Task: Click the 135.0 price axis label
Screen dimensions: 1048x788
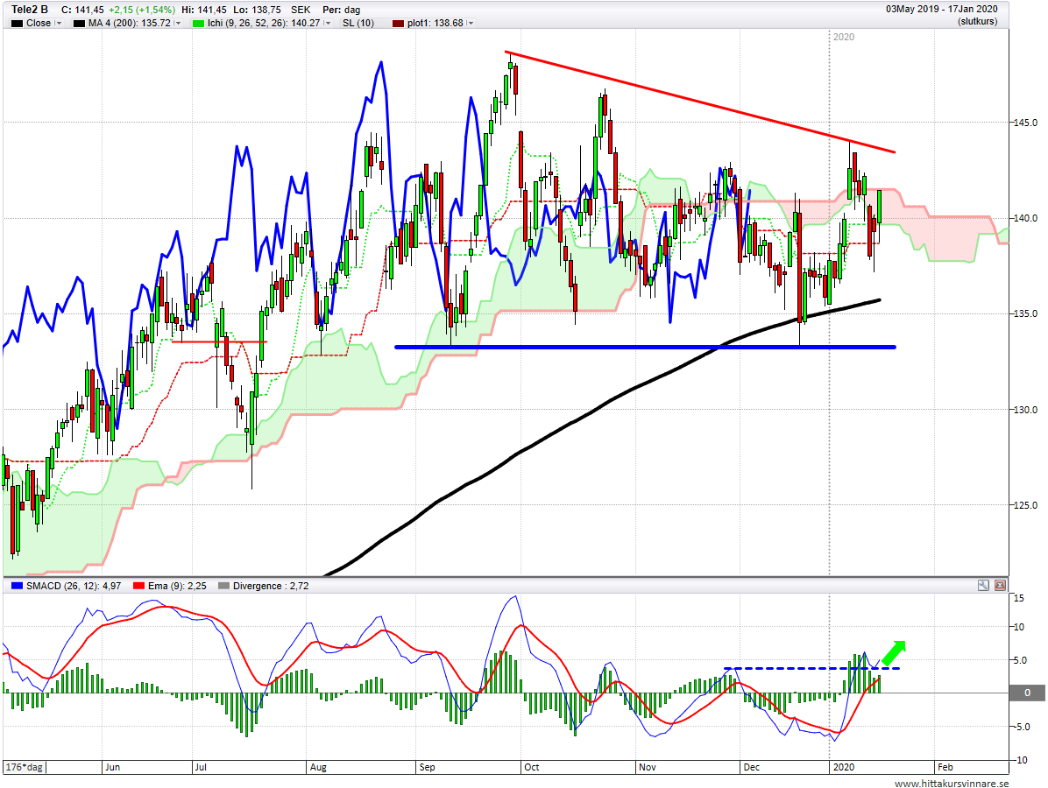Action: point(1026,313)
